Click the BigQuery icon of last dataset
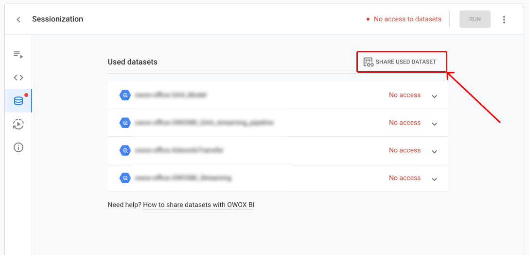This screenshot has height=255, width=529. [125, 178]
